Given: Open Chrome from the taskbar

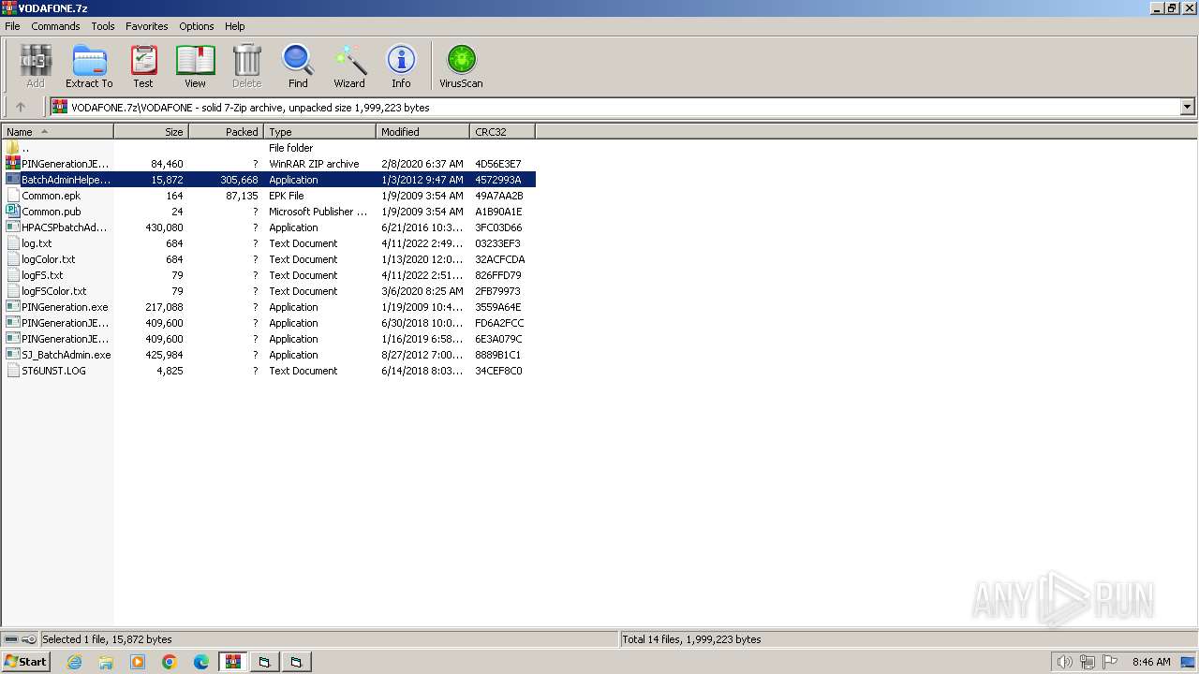Looking at the screenshot, I should click(x=170, y=662).
